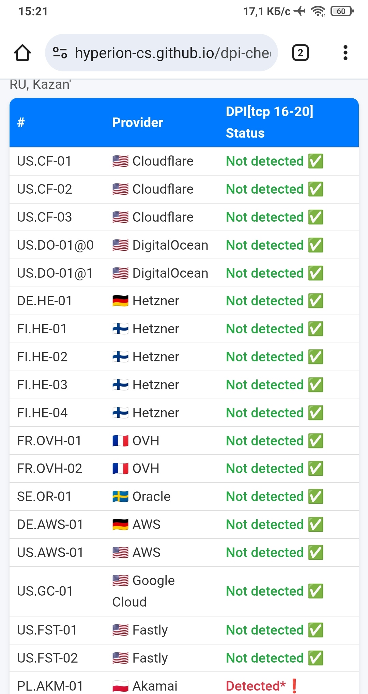
Task: Tap the Sweden flag beside Oracle
Action: coord(121,497)
